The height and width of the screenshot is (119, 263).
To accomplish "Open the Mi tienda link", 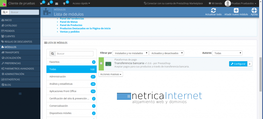I will click(x=215, y=3).
